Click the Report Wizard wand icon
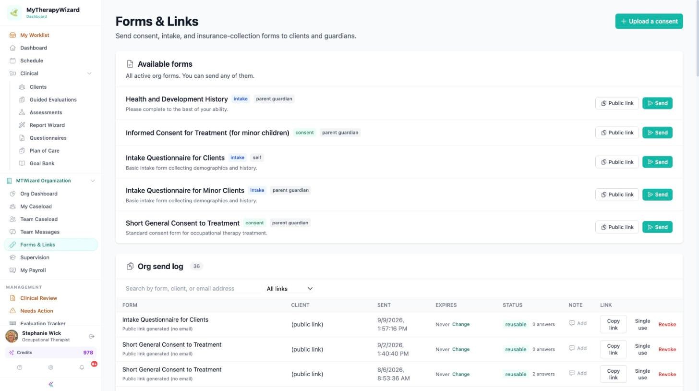 coord(22,125)
